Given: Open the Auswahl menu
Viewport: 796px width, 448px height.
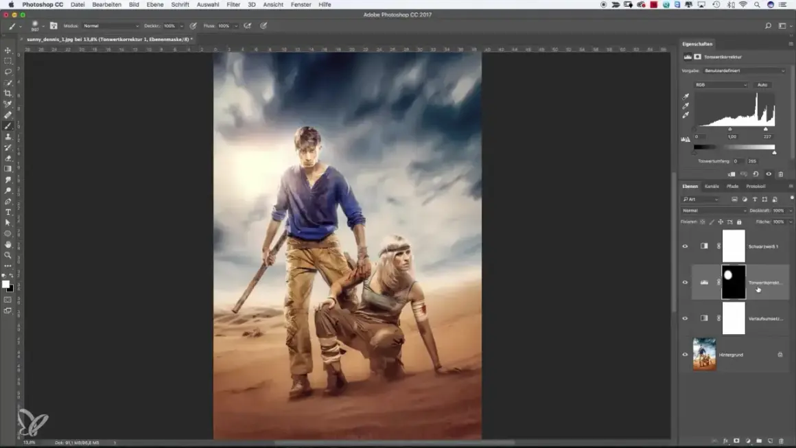Looking at the screenshot, I should point(208,5).
